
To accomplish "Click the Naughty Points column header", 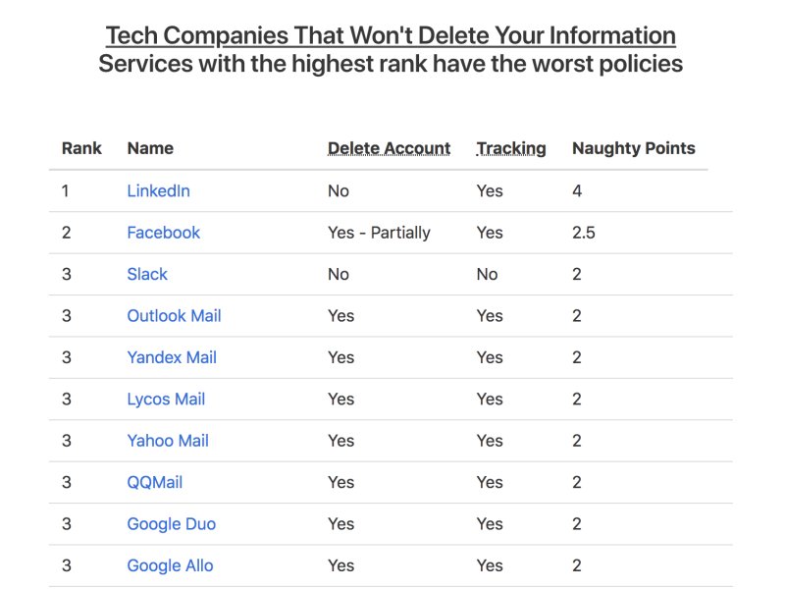I will (x=633, y=149).
